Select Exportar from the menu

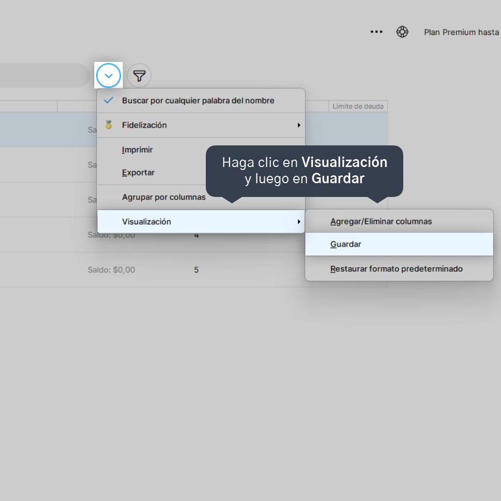(x=201, y=172)
